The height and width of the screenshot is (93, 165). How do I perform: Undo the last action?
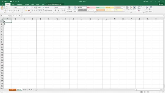pyautogui.click(x=5, y=2)
